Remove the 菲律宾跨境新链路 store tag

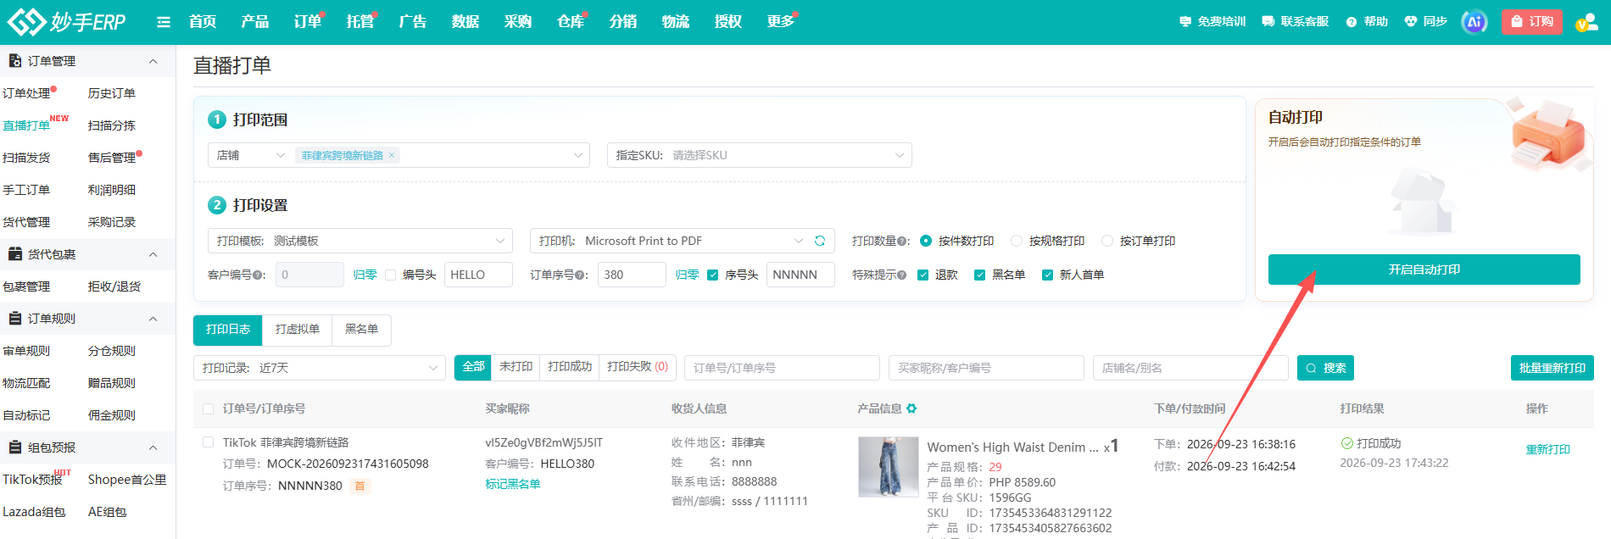(392, 155)
